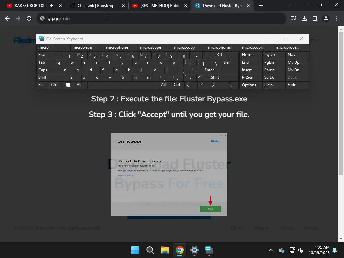Choose the 'microphone' text suggestion
This screenshot has width=344, height=258.
pyautogui.click(x=121, y=47)
